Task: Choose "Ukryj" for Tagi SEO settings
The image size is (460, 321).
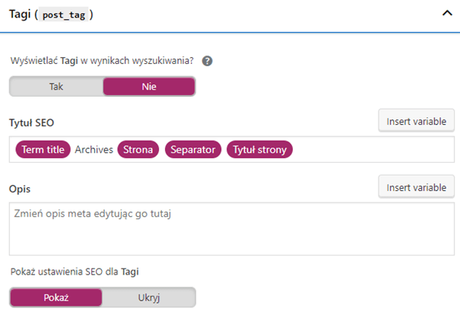Action: 149,297
